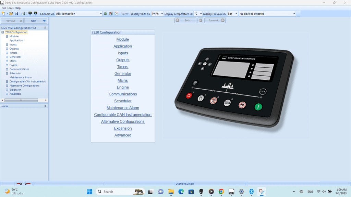This screenshot has width=351, height=197.
Task: Click the DSE module image
Action: coord(235,87)
